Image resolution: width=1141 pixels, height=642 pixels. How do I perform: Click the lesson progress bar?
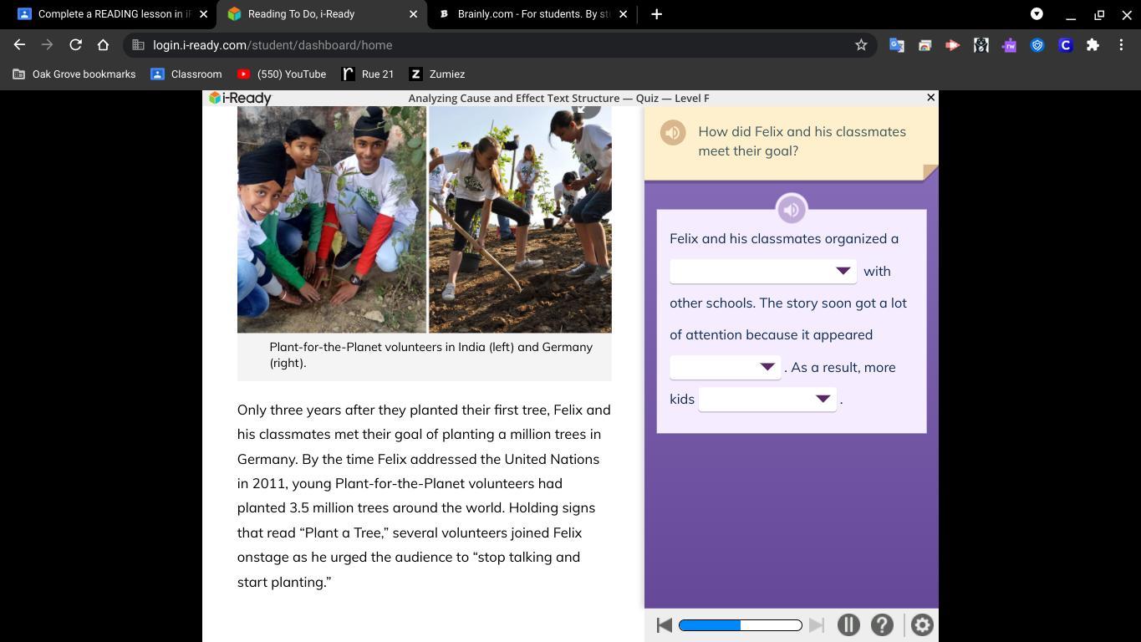point(740,625)
